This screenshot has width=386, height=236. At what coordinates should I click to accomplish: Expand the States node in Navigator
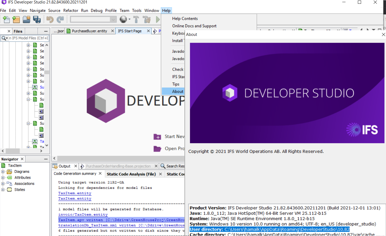[x=3, y=190]
